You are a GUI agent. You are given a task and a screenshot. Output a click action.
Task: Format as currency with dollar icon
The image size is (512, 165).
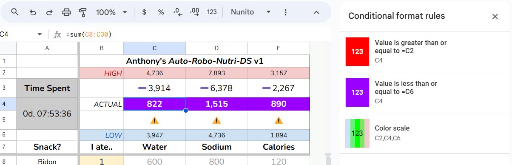144,12
